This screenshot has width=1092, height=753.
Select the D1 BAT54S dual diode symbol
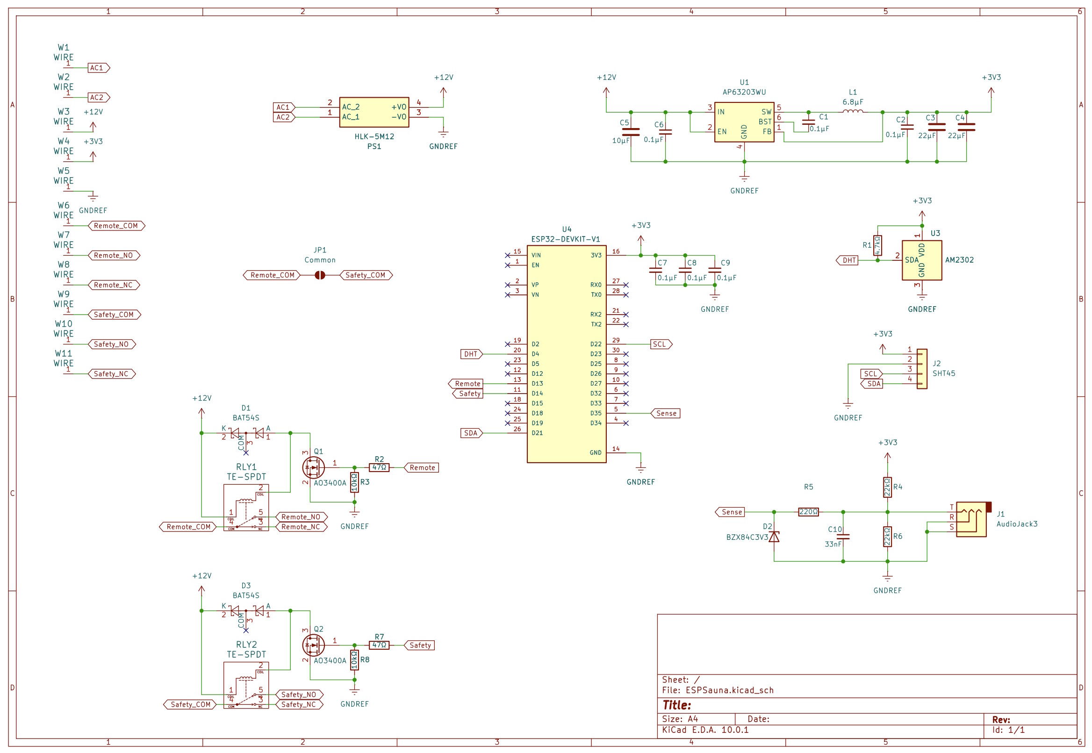pyautogui.click(x=246, y=433)
